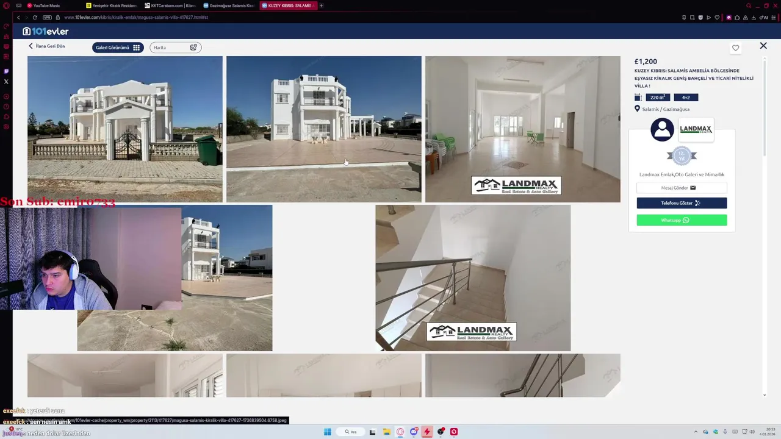Open the Twitch icon in Opera sidebar

click(6, 71)
